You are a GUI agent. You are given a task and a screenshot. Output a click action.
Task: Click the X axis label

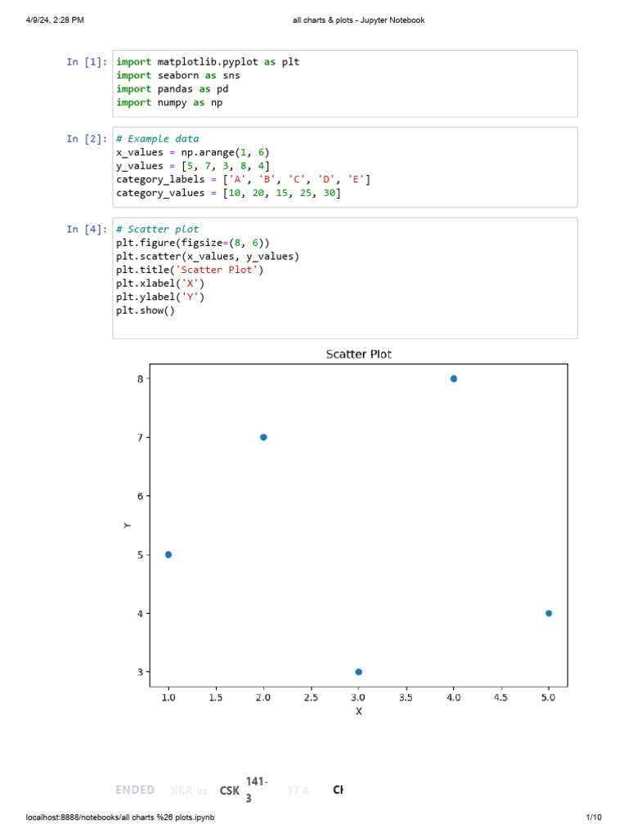tap(359, 712)
